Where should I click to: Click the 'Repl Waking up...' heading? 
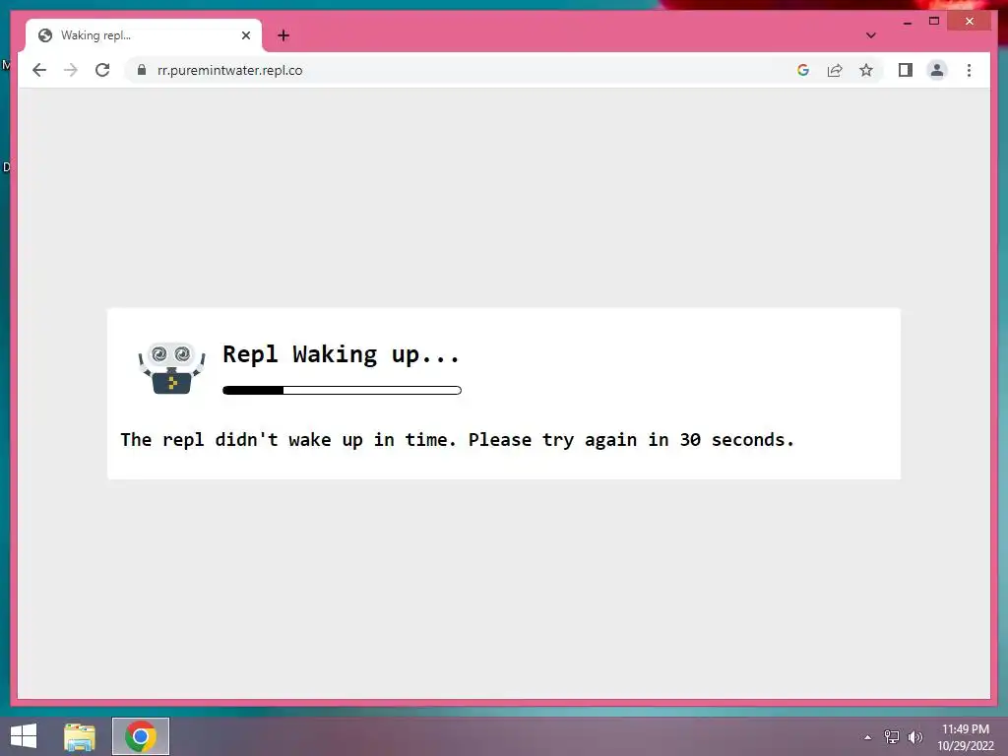341,354
